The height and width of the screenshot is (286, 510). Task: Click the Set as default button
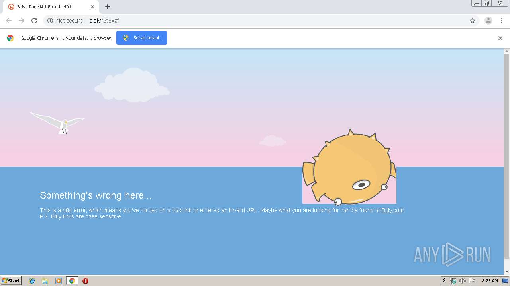[141, 38]
